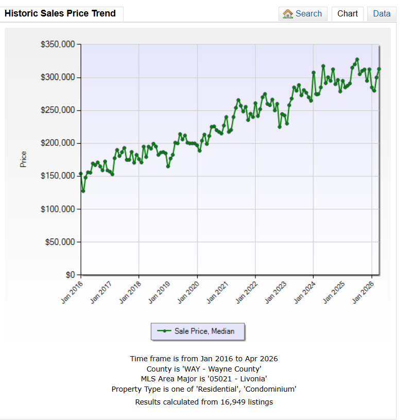Click the $200,000 y-axis label
This screenshot has width=413, height=420.
click(58, 143)
